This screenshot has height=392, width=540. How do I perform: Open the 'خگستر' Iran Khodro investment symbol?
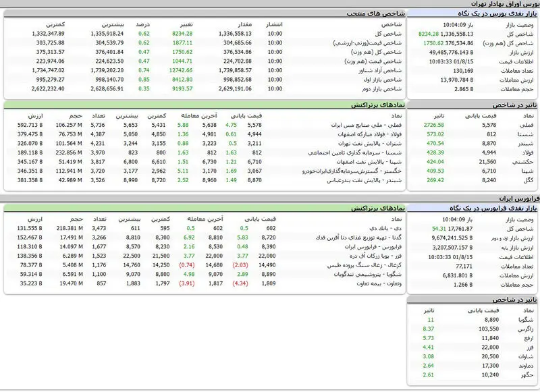click(352, 171)
